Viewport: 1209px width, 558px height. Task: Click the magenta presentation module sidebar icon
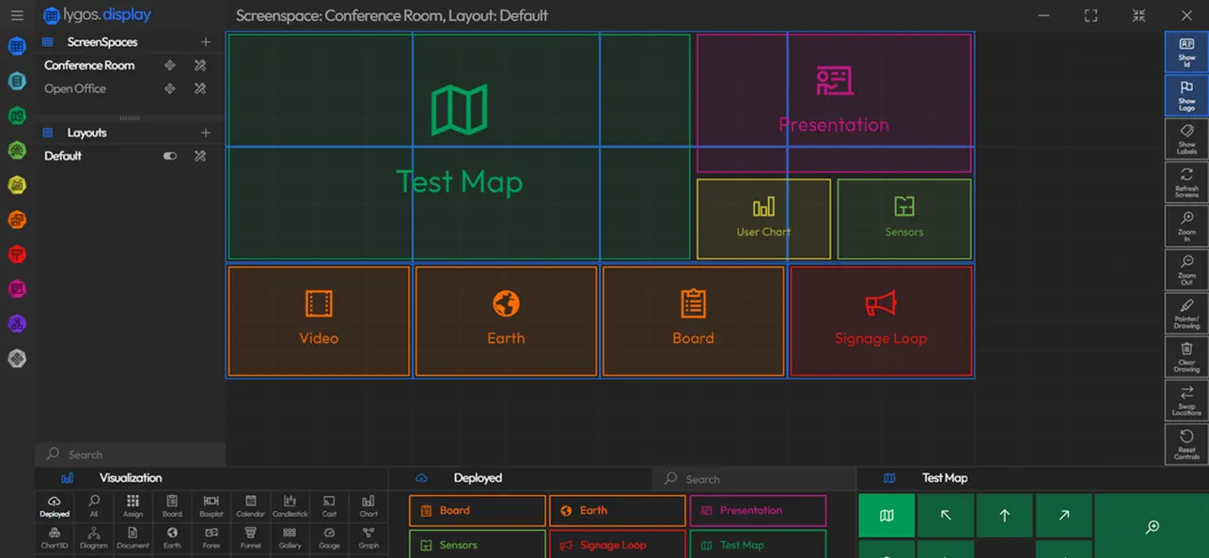(x=17, y=289)
